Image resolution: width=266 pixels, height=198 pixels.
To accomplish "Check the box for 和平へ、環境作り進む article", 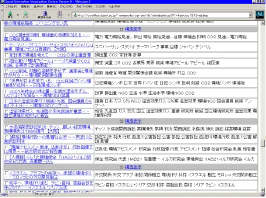I will tap(7, 183).
